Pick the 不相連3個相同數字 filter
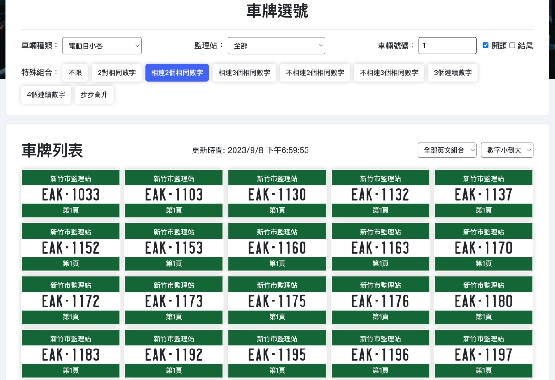This screenshot has width=555, height=380. pos(389,73)
